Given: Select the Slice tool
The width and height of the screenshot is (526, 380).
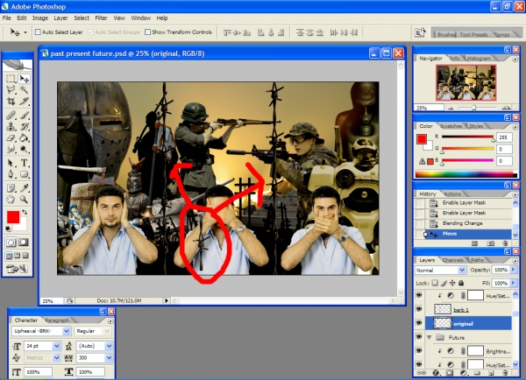Looking at the screenshot, I should [x=24, y=101].
